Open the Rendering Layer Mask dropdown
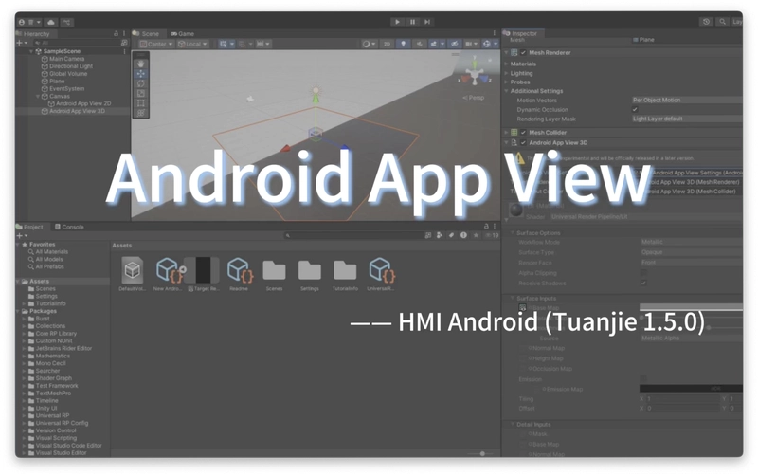The width and height of the screenshot is (758, 476). click(x=687, y=119)
